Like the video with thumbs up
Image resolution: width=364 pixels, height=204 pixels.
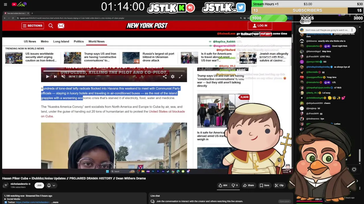pos(223,185)
